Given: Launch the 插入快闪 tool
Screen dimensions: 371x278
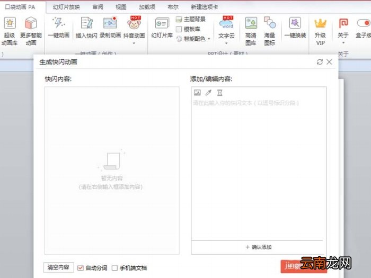Looking at the screenshot, I should click(86, 23).
